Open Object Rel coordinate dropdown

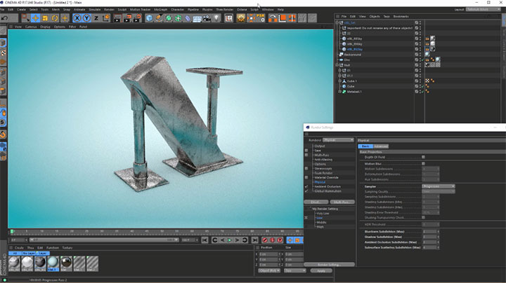(x=269, y=271)
